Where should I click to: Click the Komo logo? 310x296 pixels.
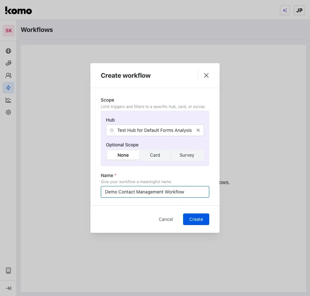[18, 10]
